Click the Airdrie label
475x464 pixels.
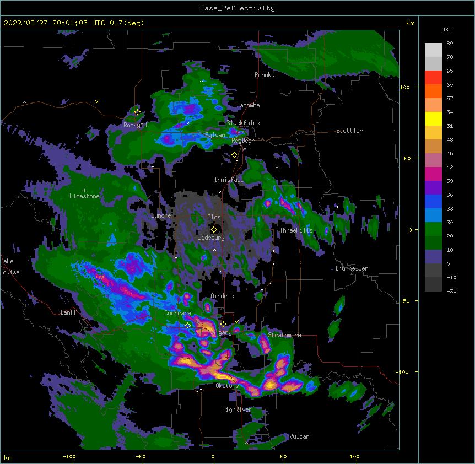[x=223, y=296]
